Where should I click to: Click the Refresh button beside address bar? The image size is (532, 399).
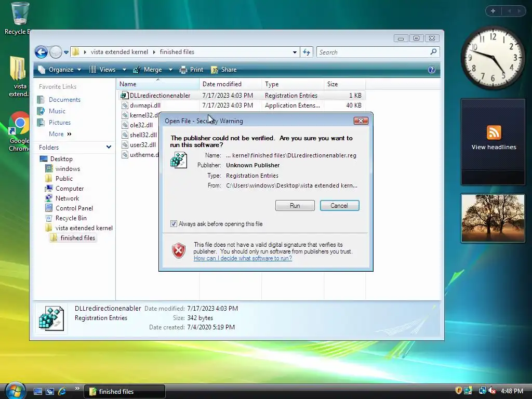pos(307,52)
